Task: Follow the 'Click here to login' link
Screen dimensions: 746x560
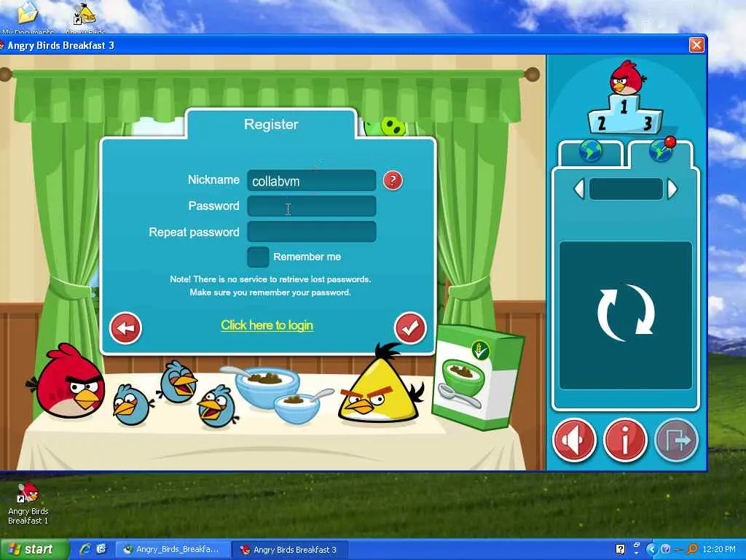Action: [267, 325]
